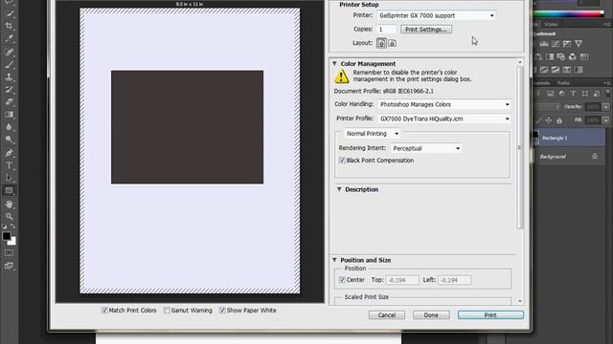Click the Left position field
The height and width of the screenshot is (344, 613).
pyautogui.click(x=454, y=280)
